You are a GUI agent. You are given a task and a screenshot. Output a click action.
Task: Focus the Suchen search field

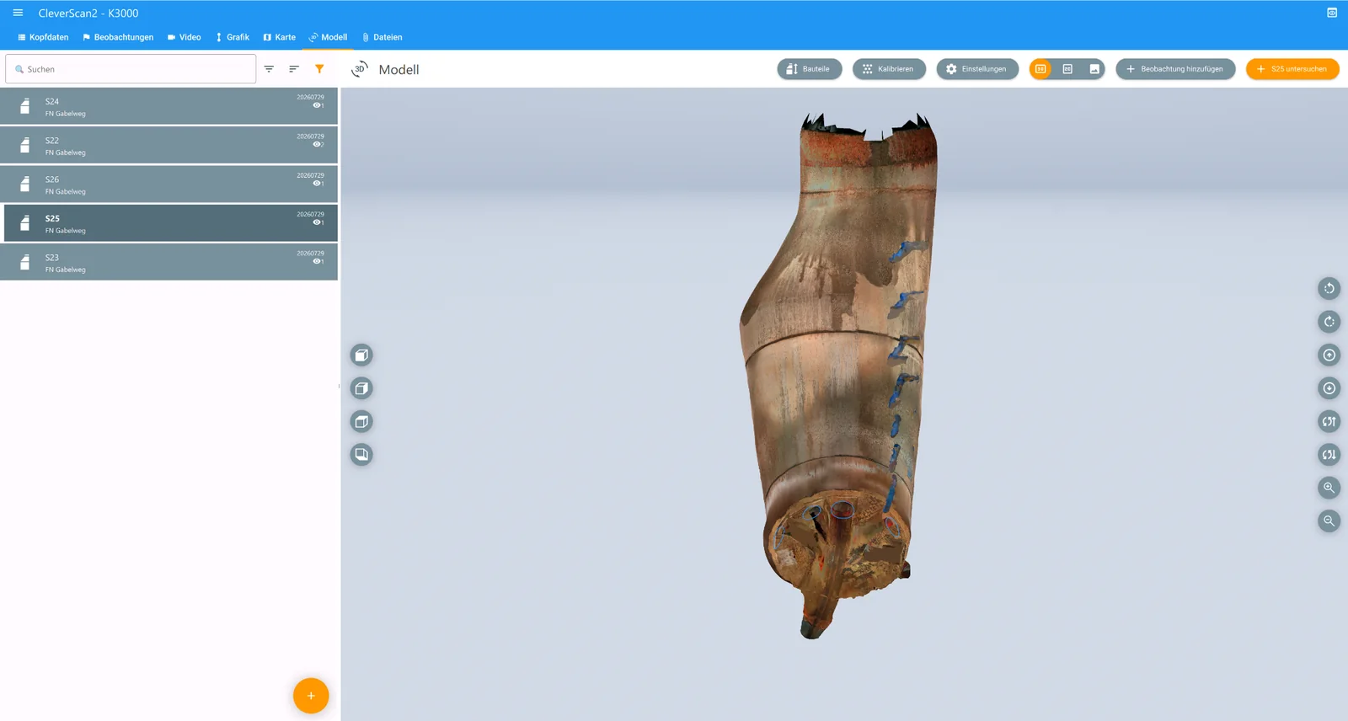(131, 69)
